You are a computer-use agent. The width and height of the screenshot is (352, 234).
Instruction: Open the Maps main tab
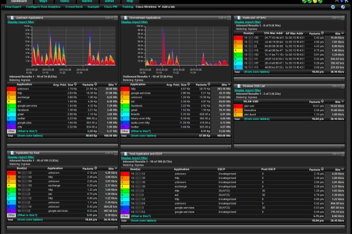pyautogui.click(x=43, y=2)
